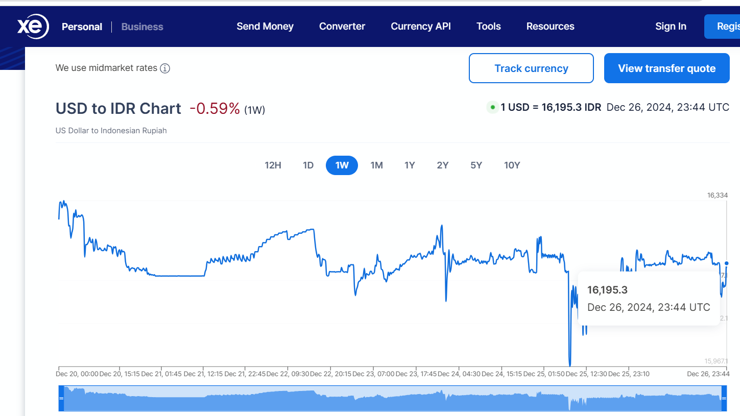This screenshot has height=416, width=740.
Task: Click the Sign In link
Action: pos(671,27)
